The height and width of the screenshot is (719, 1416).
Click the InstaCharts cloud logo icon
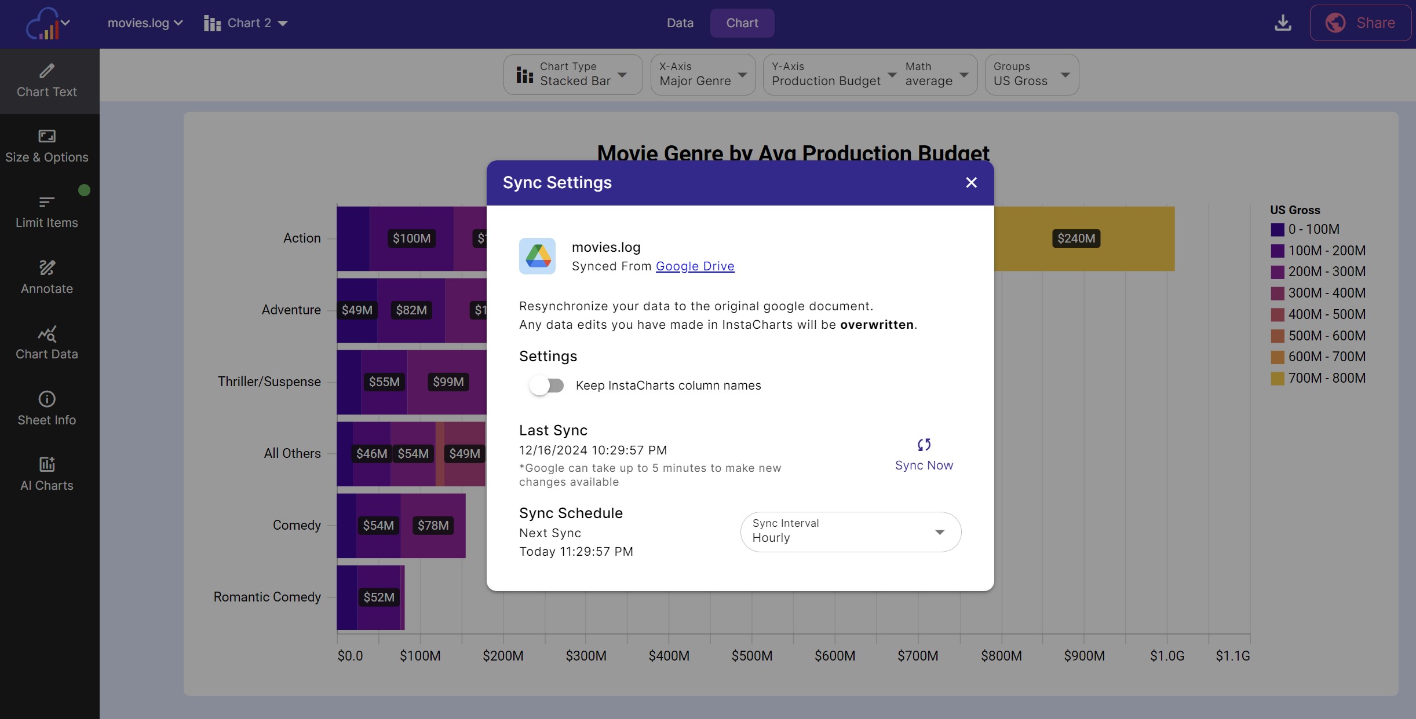point(42,24)
